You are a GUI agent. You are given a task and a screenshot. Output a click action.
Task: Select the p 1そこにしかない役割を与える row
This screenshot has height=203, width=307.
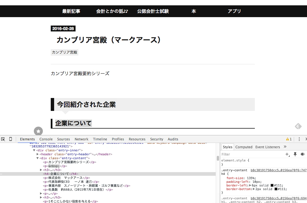click(x=70, y=201)
